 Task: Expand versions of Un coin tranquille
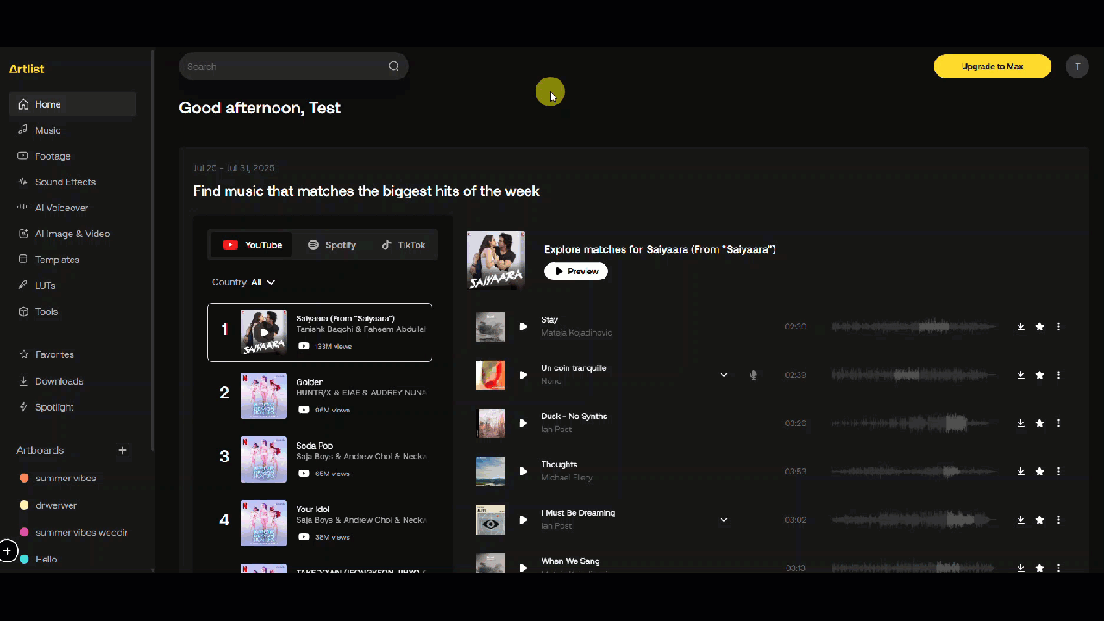724,375
